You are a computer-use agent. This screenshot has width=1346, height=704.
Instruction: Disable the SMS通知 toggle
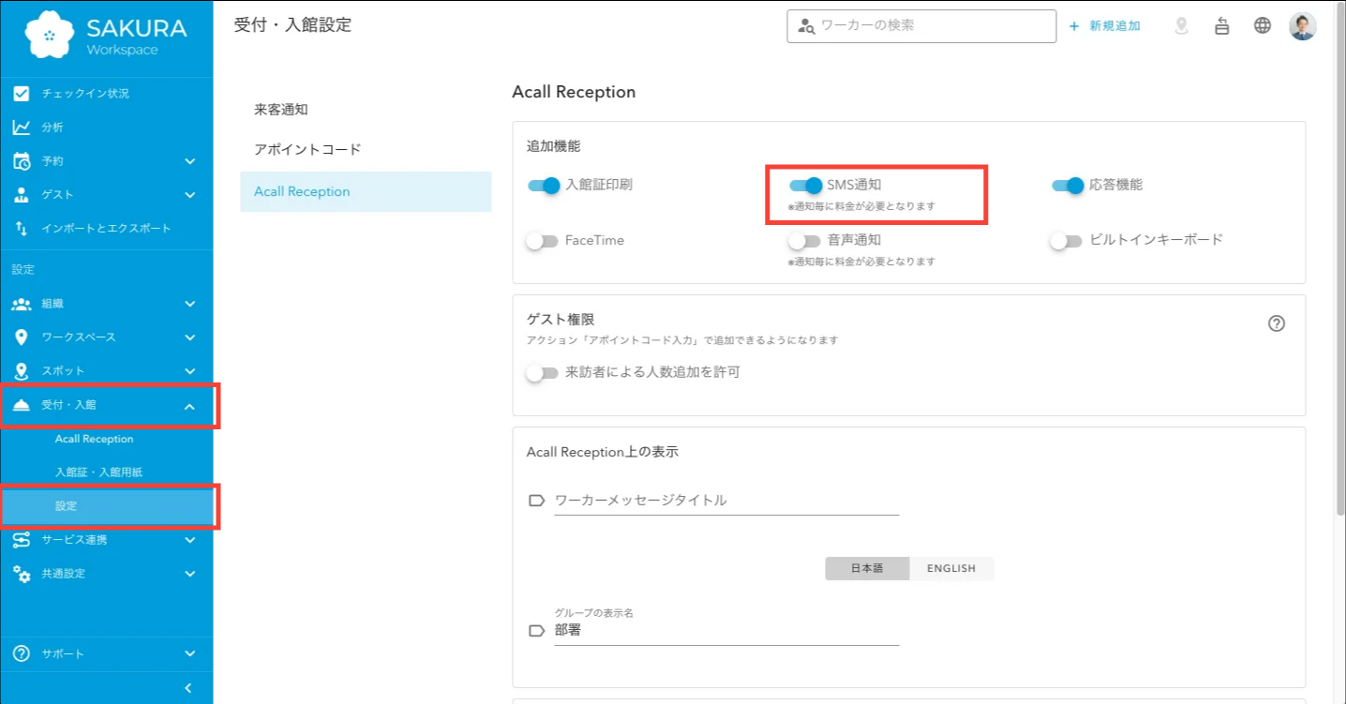(806, 186)
